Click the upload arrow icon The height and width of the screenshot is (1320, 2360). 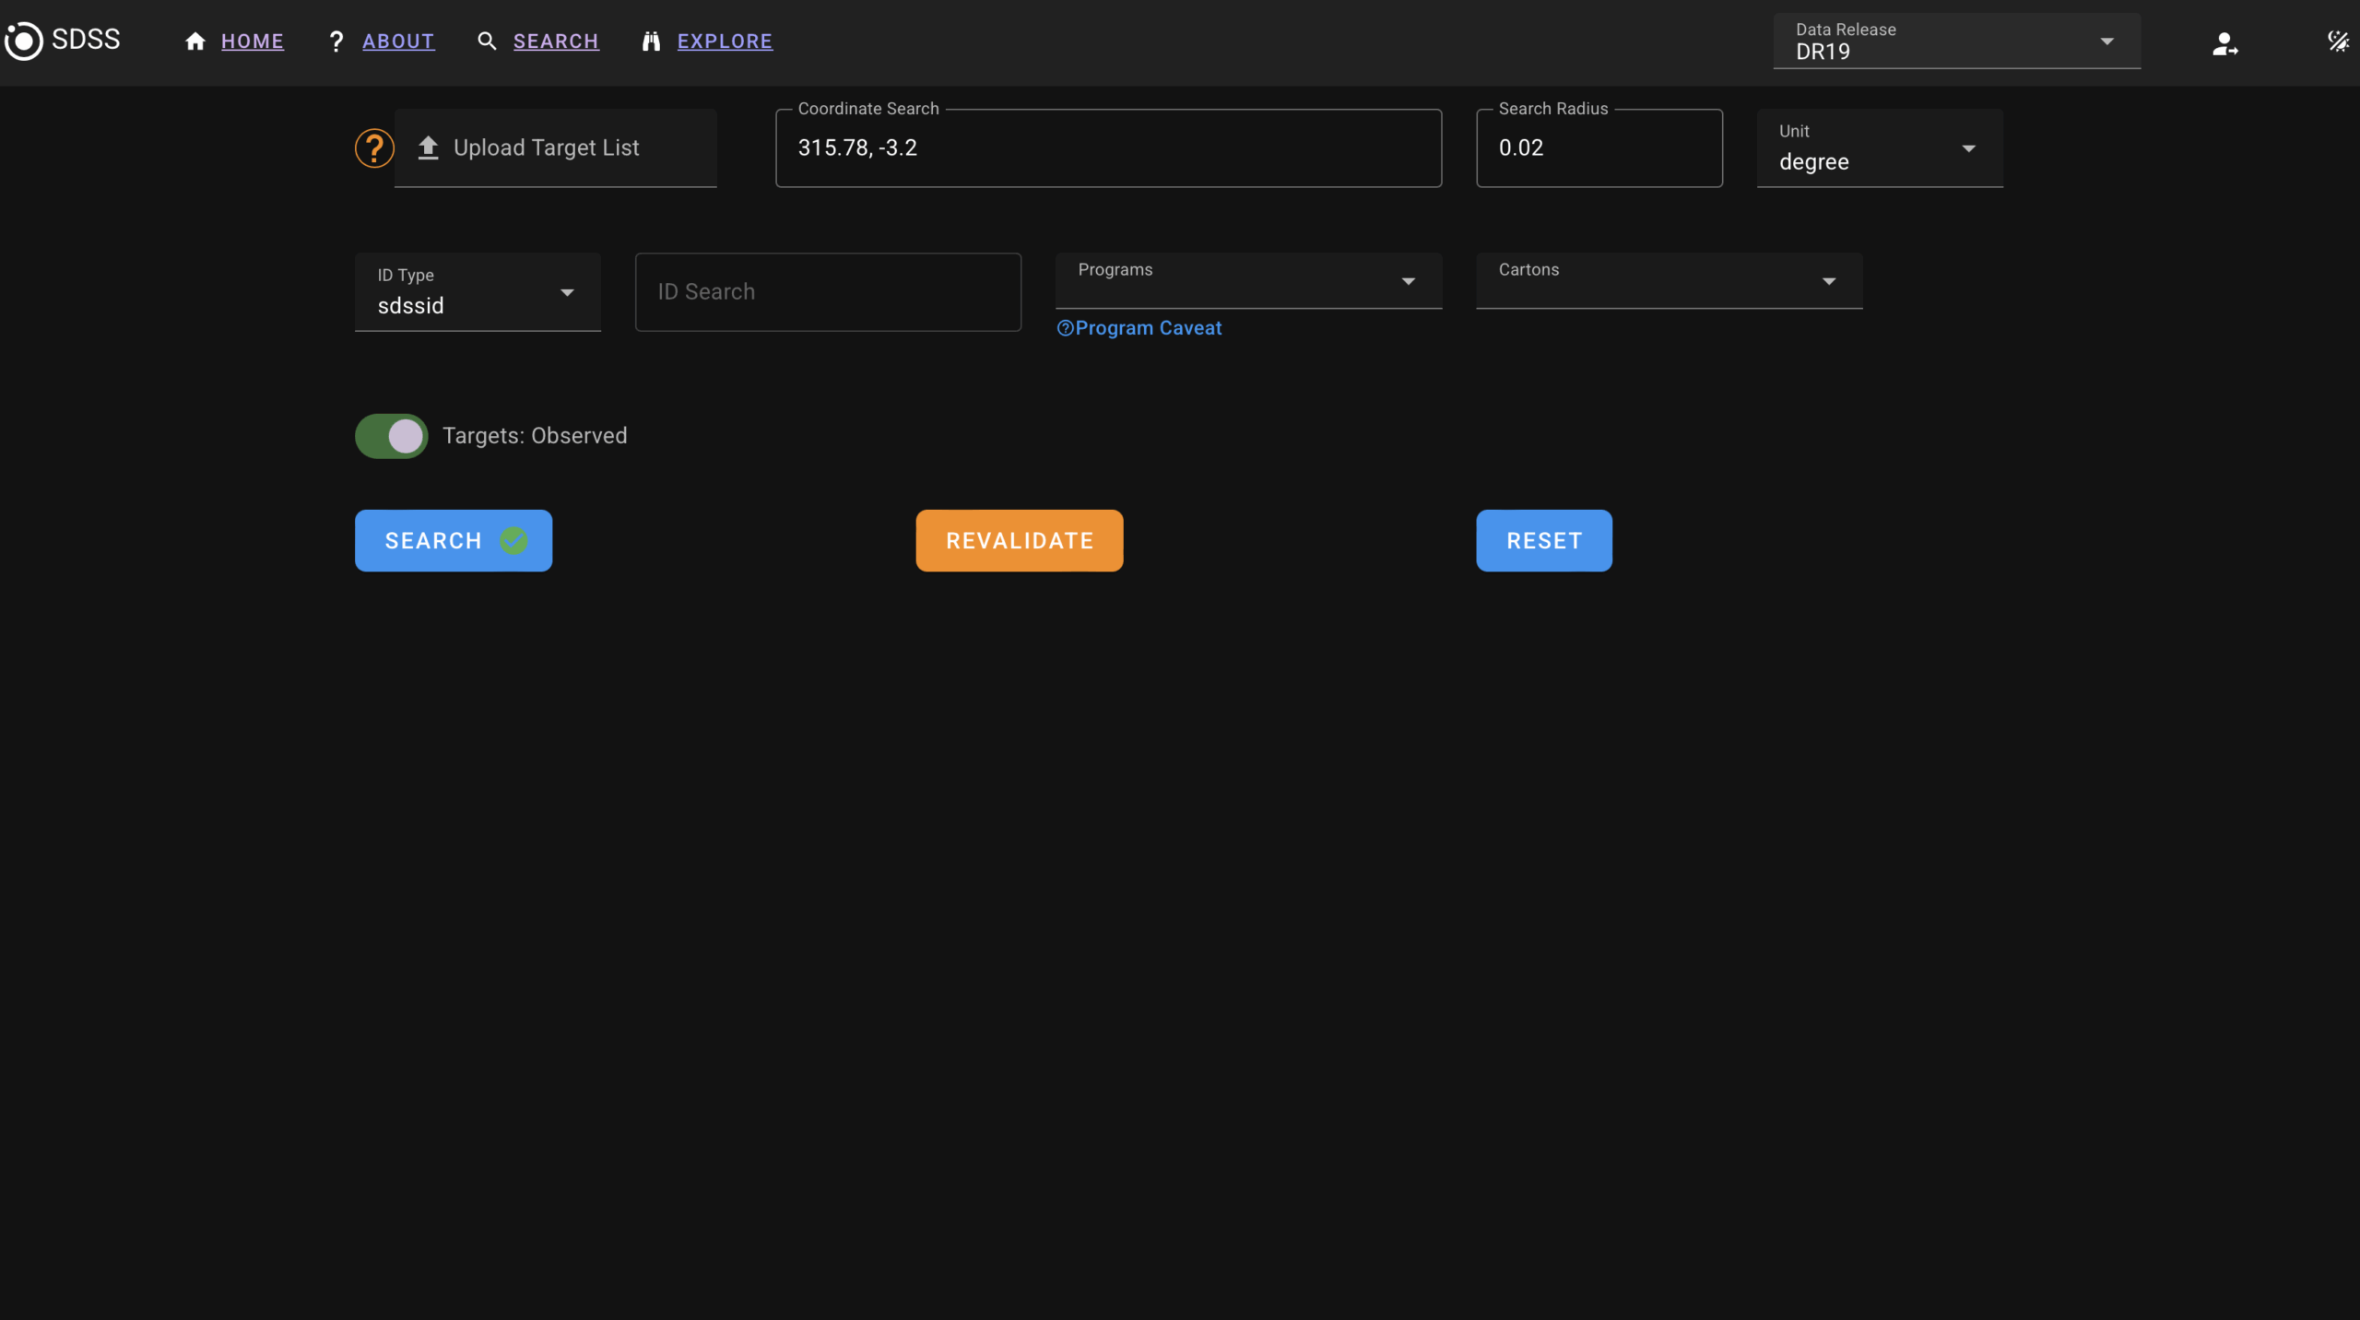tap(428, 147)
